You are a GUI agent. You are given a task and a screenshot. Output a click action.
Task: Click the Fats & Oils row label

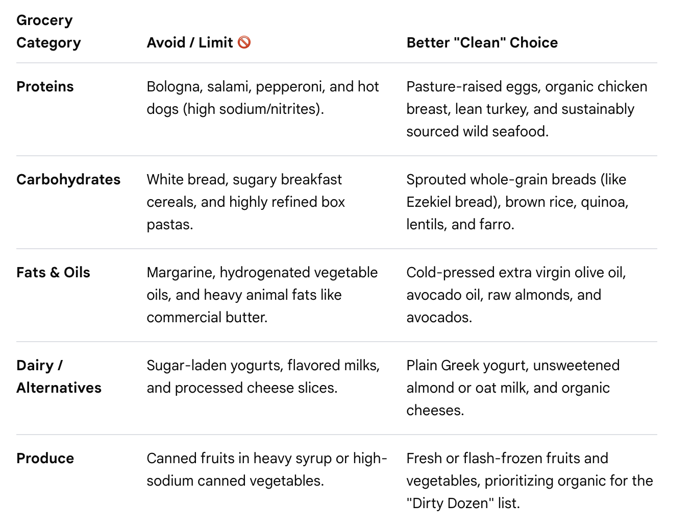(53, 272)
